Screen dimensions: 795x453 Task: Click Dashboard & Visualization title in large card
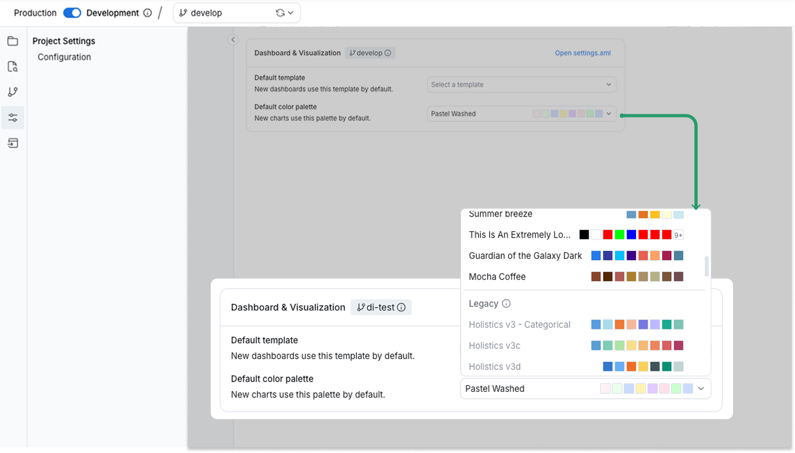tap(288, 307)
